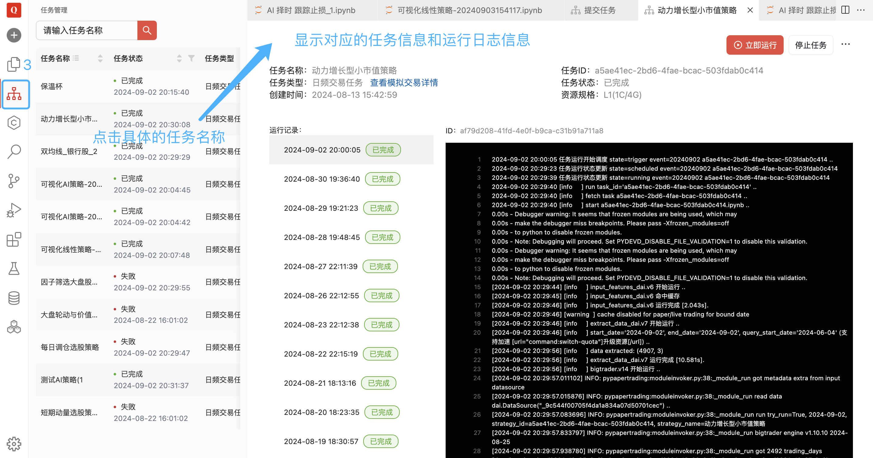
Task: Toggle split editor layout icon
Action: tap(845, 10)
